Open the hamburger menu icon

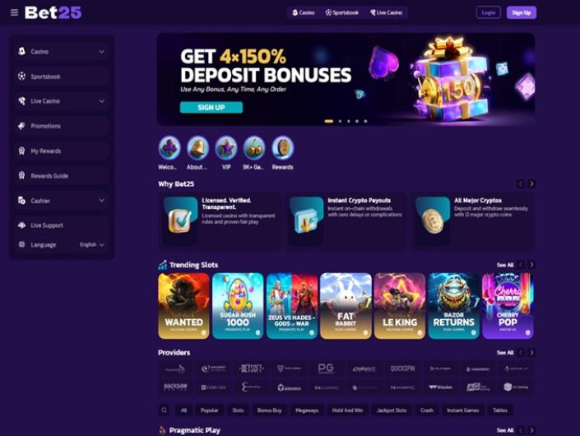pyautogui.click(x=14, y=13)
